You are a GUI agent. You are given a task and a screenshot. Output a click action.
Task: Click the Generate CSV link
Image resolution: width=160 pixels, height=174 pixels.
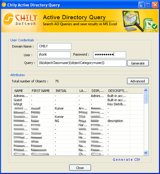pos(126,160)
